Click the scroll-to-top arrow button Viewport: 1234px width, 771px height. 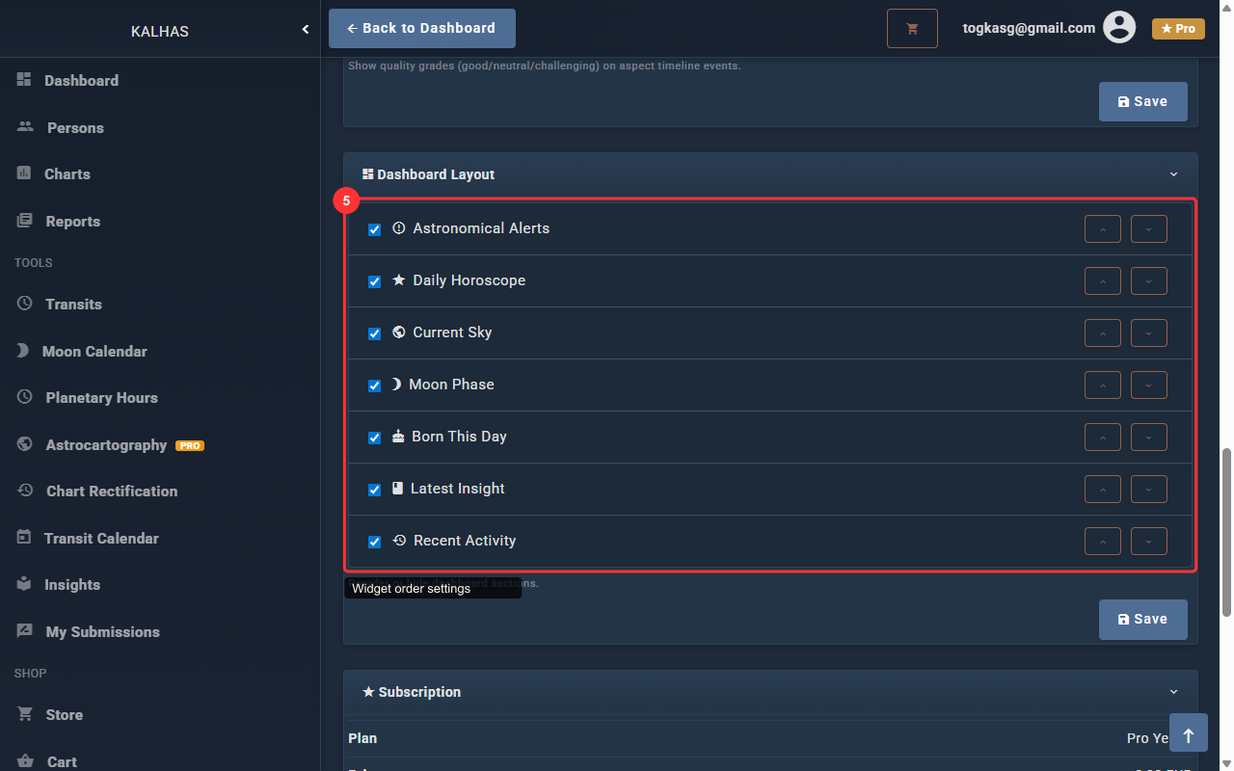1188,735
